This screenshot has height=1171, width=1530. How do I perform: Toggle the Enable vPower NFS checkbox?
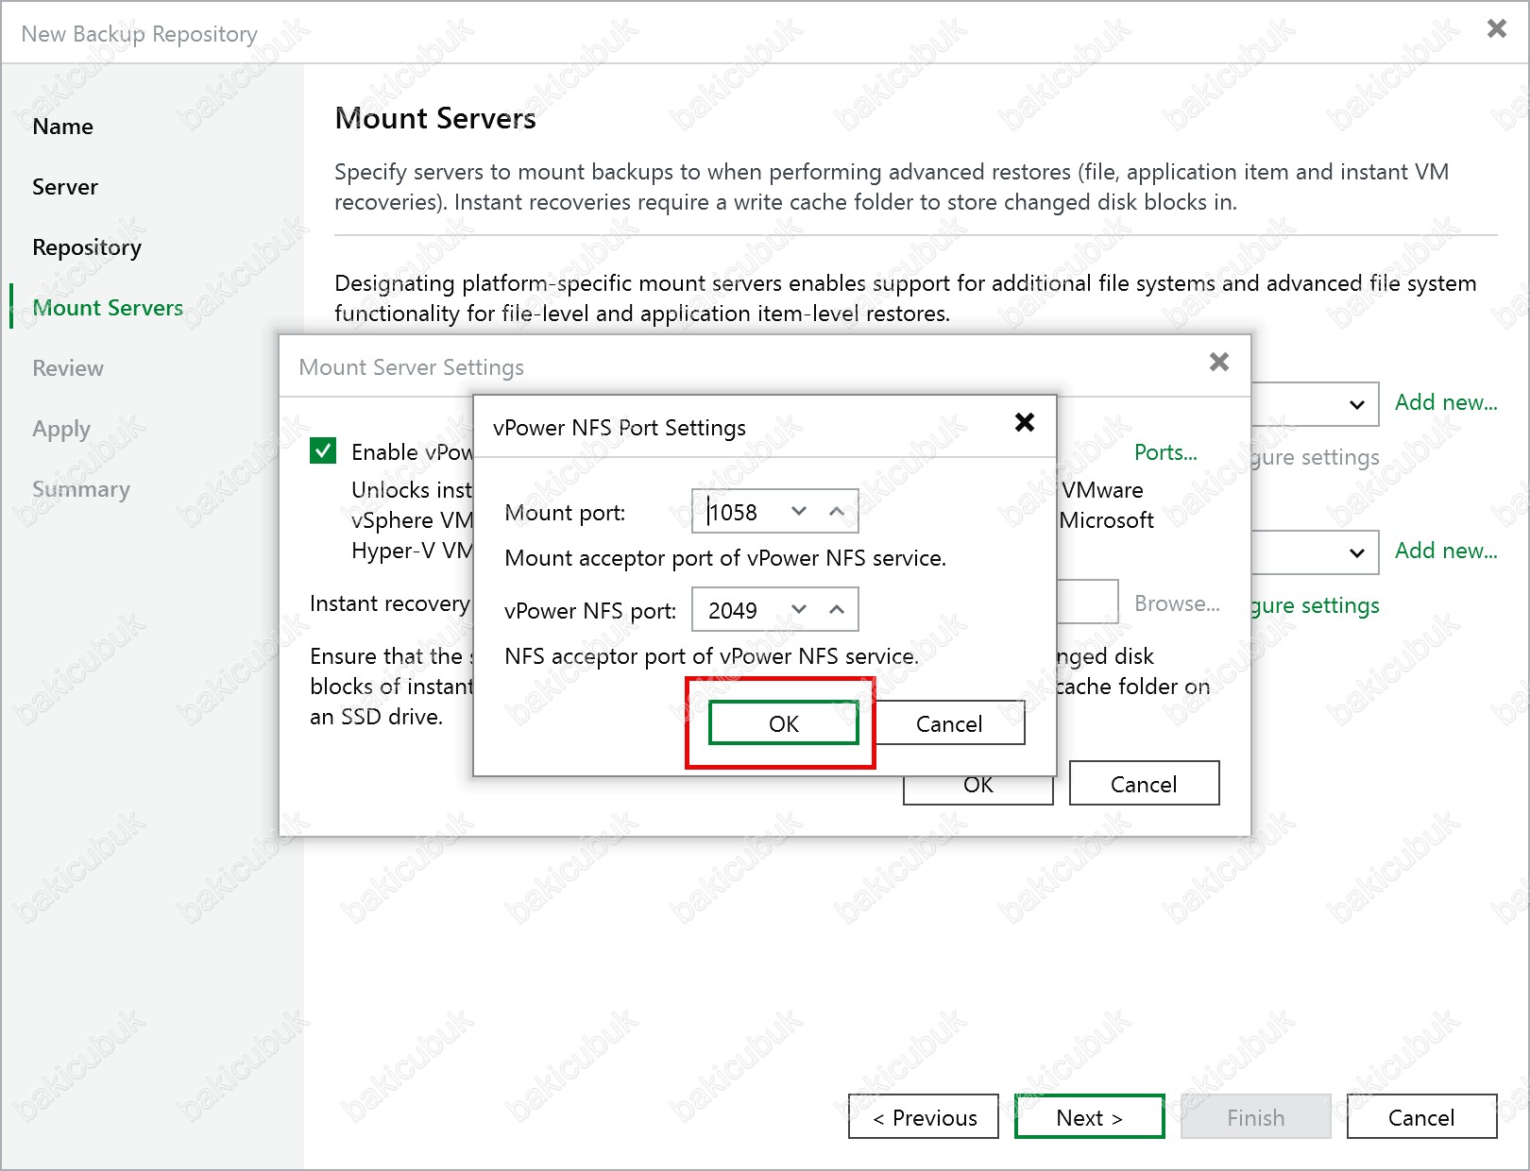[x=323, y=451]
